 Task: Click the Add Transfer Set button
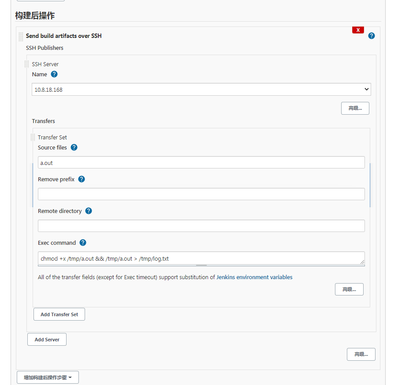(59, 314)
